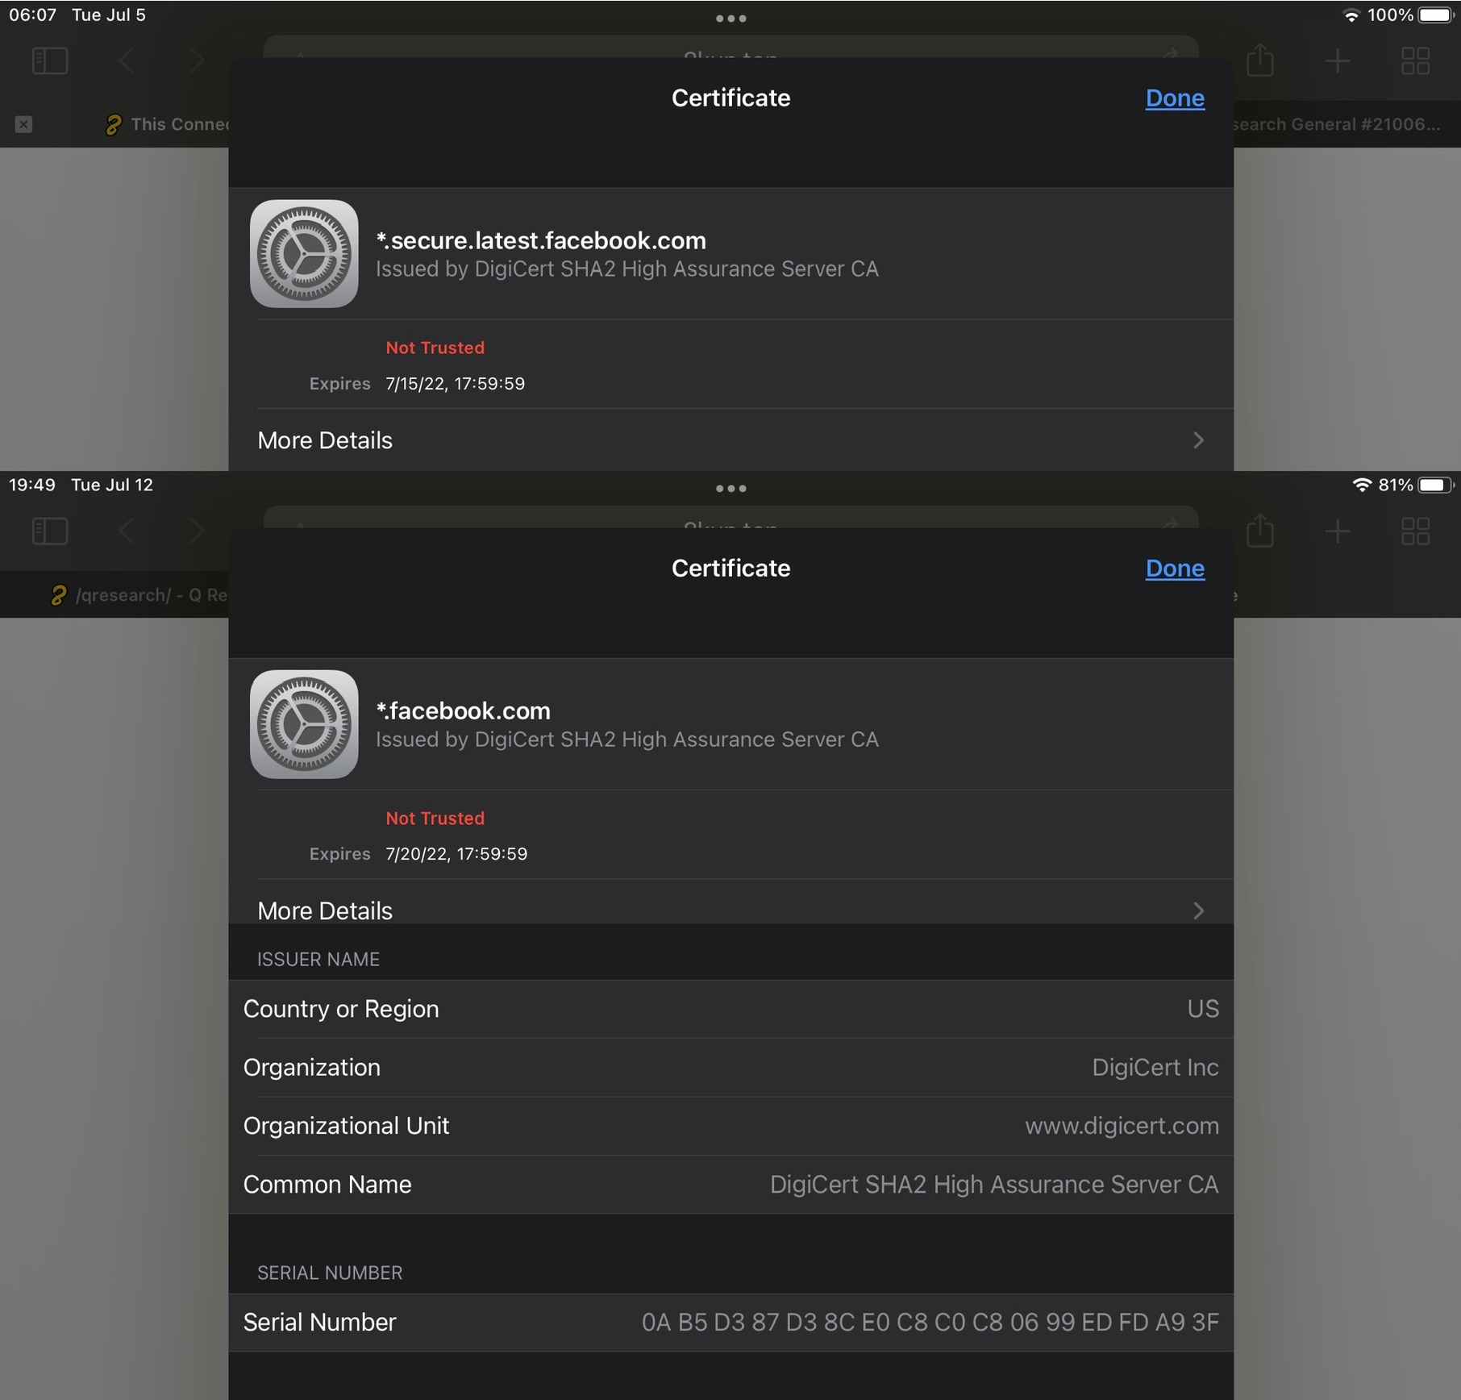
Task: Tap the 19:49 Tue Jul 12 clock
Action: click(x=81, y=485)
